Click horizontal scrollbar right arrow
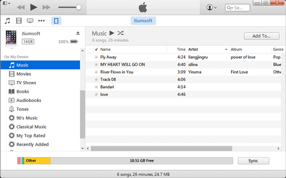Image resolution: width=286 pixels, height=178 pixels. coord(278,148)
